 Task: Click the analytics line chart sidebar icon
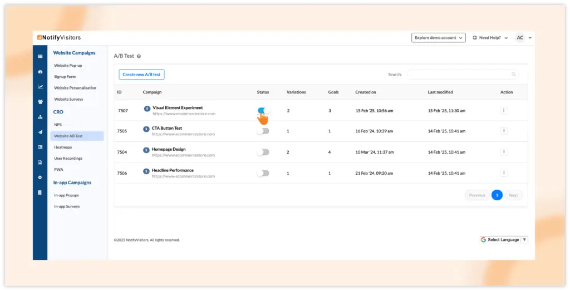tap(40, 87)
